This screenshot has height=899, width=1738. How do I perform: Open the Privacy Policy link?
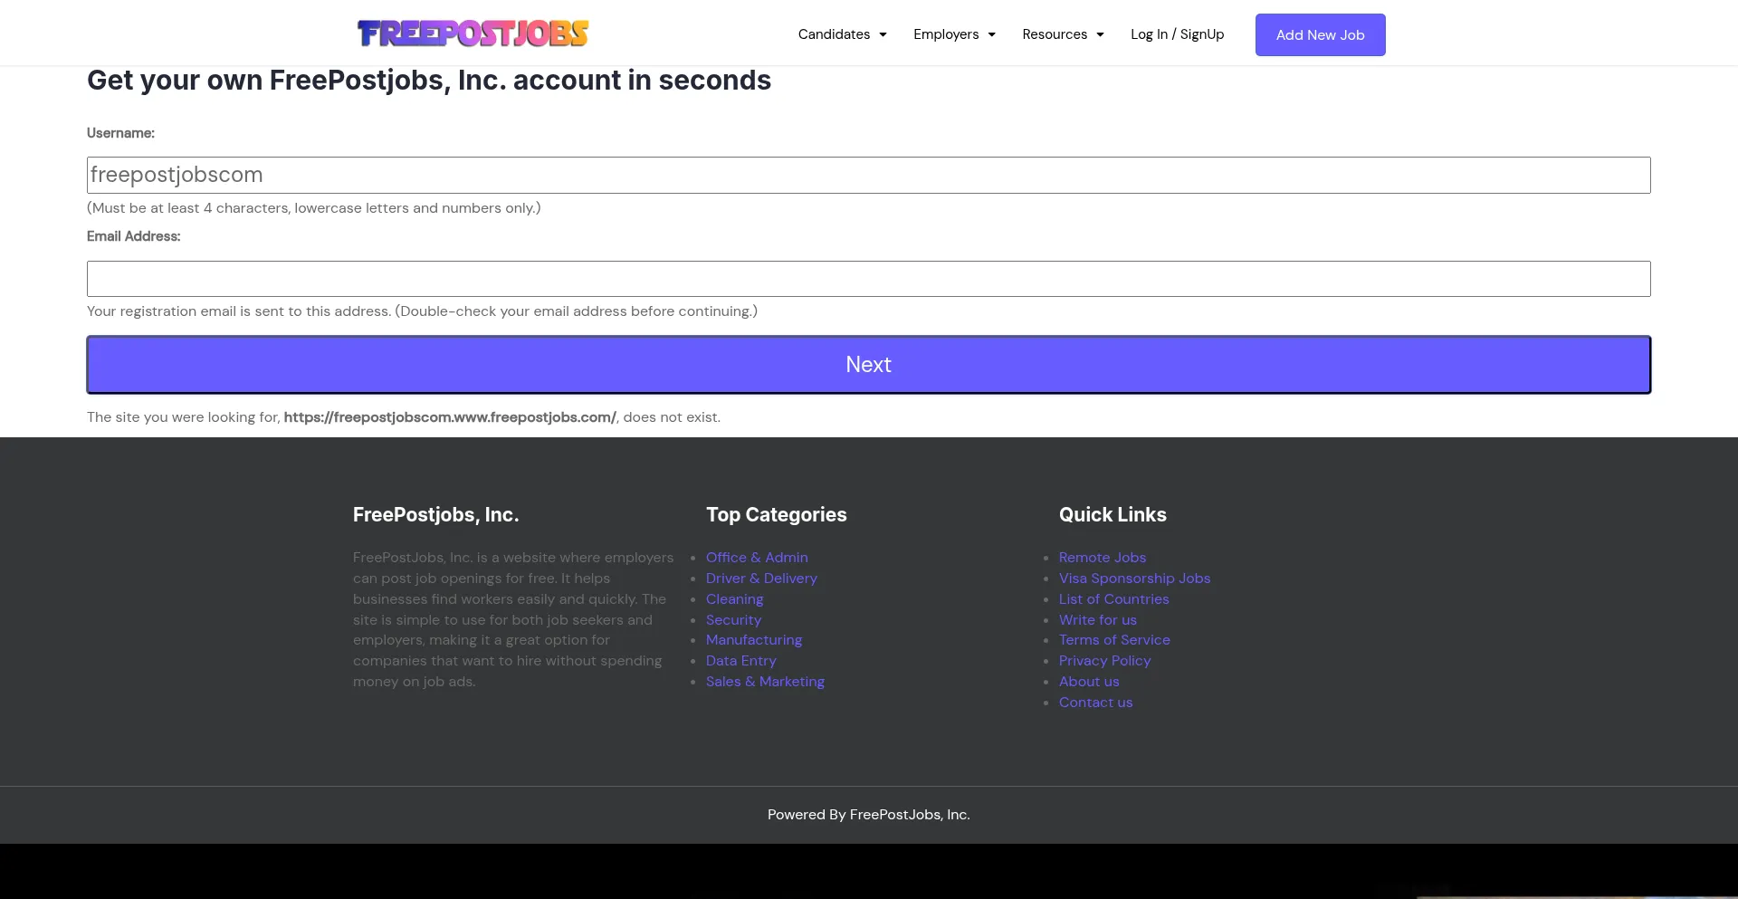tap(1104, 661)
